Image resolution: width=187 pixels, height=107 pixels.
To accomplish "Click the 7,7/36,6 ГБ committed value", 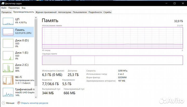I will click(50, 84).
